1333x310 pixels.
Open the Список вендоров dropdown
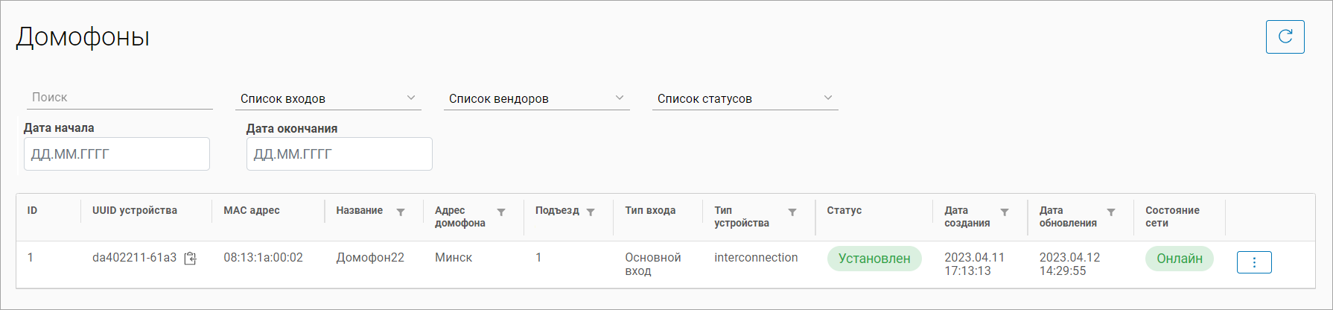click(x=536, y=98)
